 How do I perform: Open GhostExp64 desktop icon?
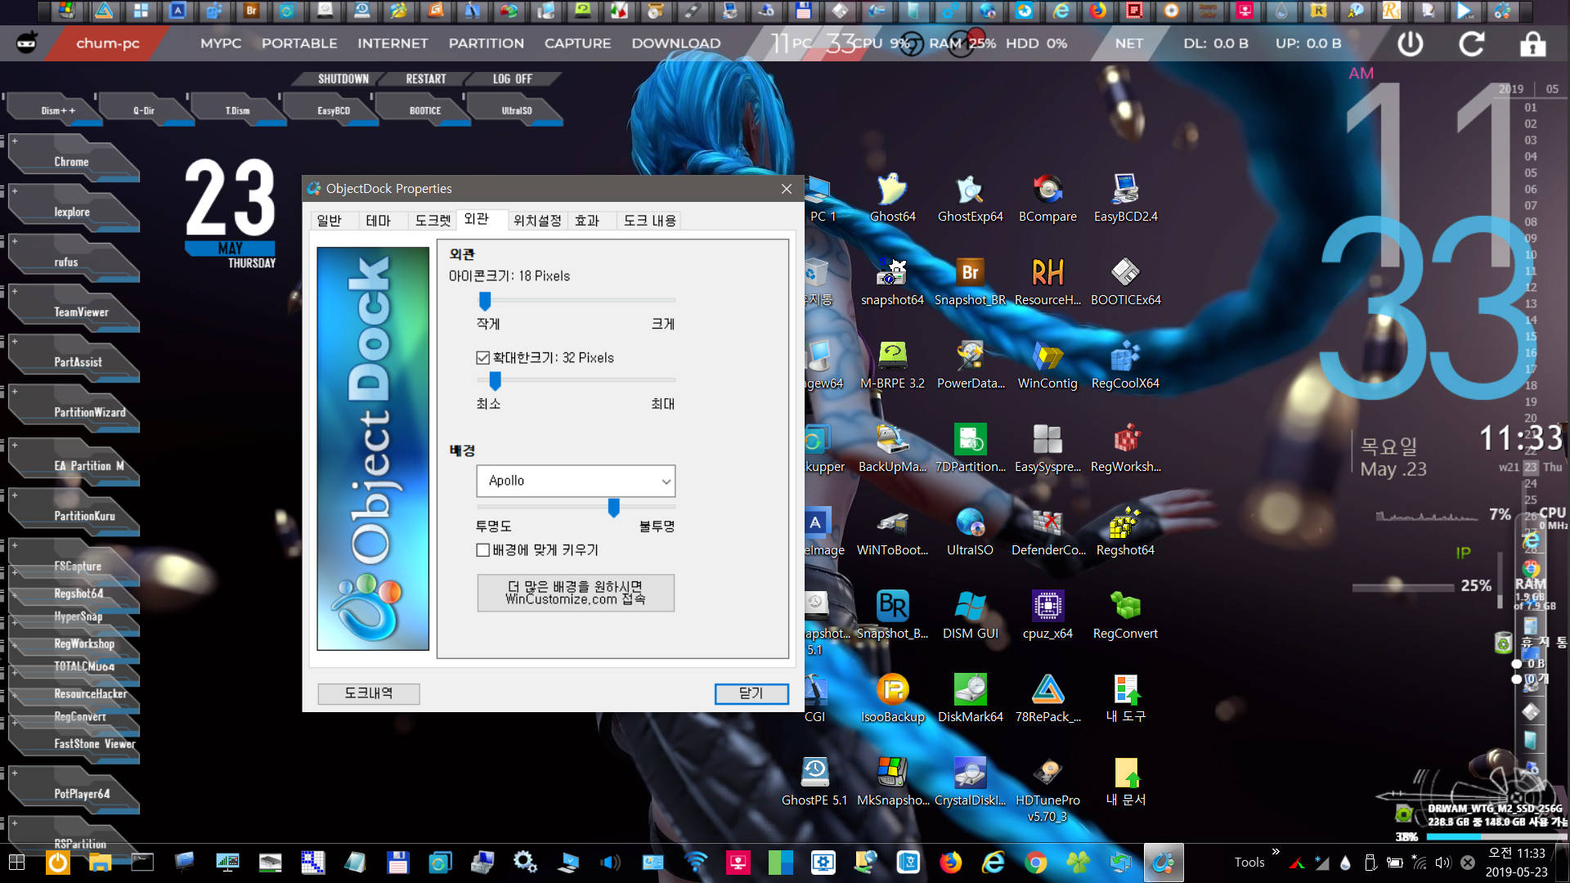[970, 199]
